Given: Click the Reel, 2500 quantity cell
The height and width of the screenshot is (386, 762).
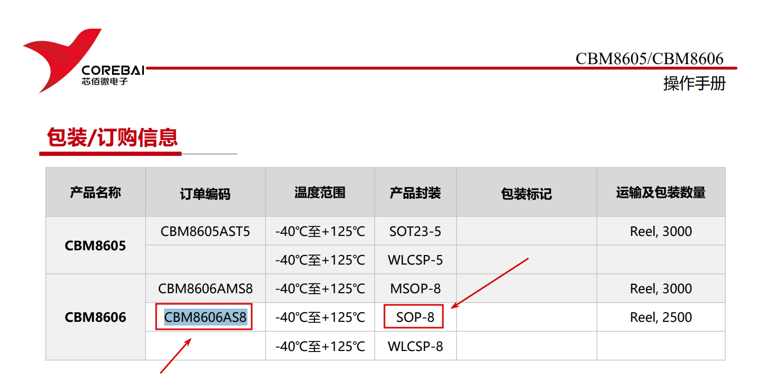Looking at the screenshot, I should point(661,317).
